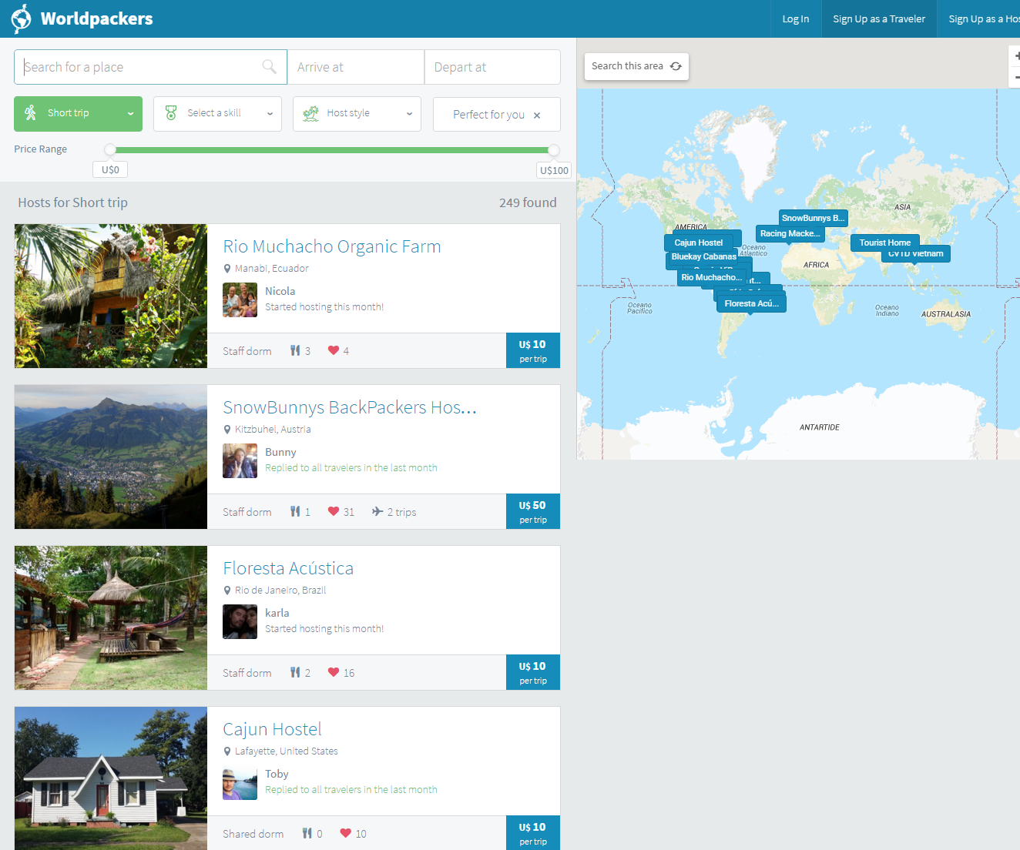The width and height of the screenshot is (1020, 850).
Task: Click the U$ 50 per trip button
Action: point(533,511)
